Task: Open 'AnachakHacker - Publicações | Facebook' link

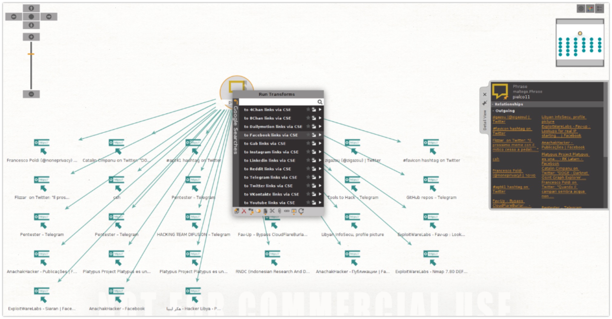Action: 563,145
